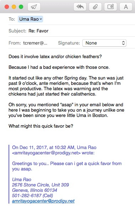This screenshot has height=215, width=135.
Task: Click the phone number 501-282-6187 (Cell)
Action: pos(32,195)
